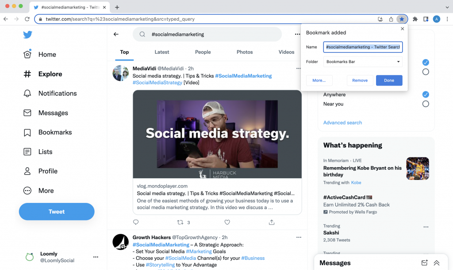Screen dimensions: 453x270
Task: Open the Advanced search link
Action: 342,122
